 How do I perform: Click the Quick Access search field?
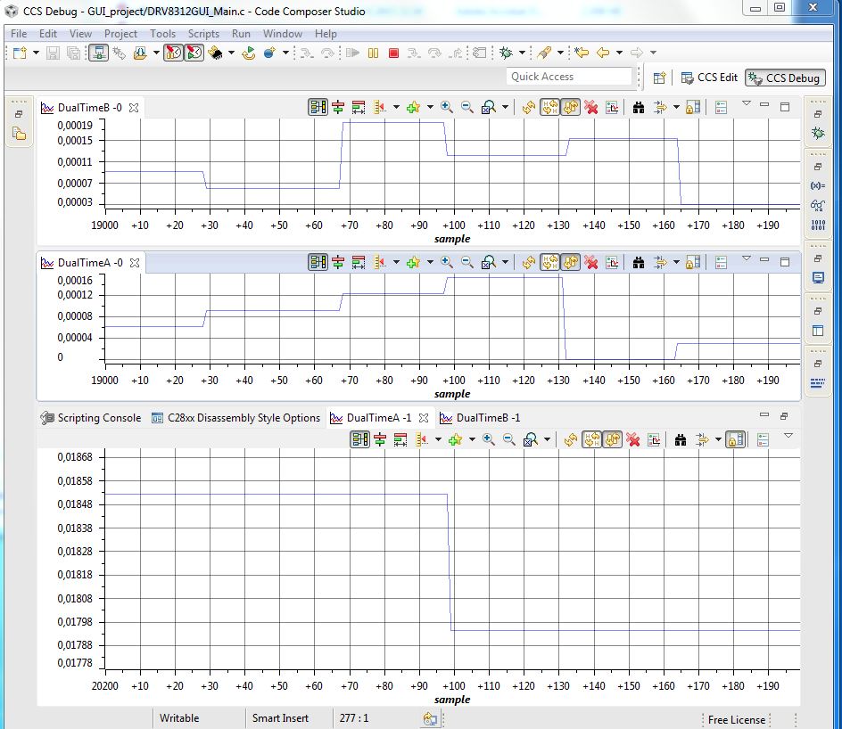[x=569, y=77]
